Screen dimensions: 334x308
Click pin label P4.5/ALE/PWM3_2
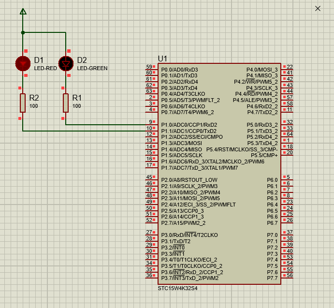click(x=255, y=100)
